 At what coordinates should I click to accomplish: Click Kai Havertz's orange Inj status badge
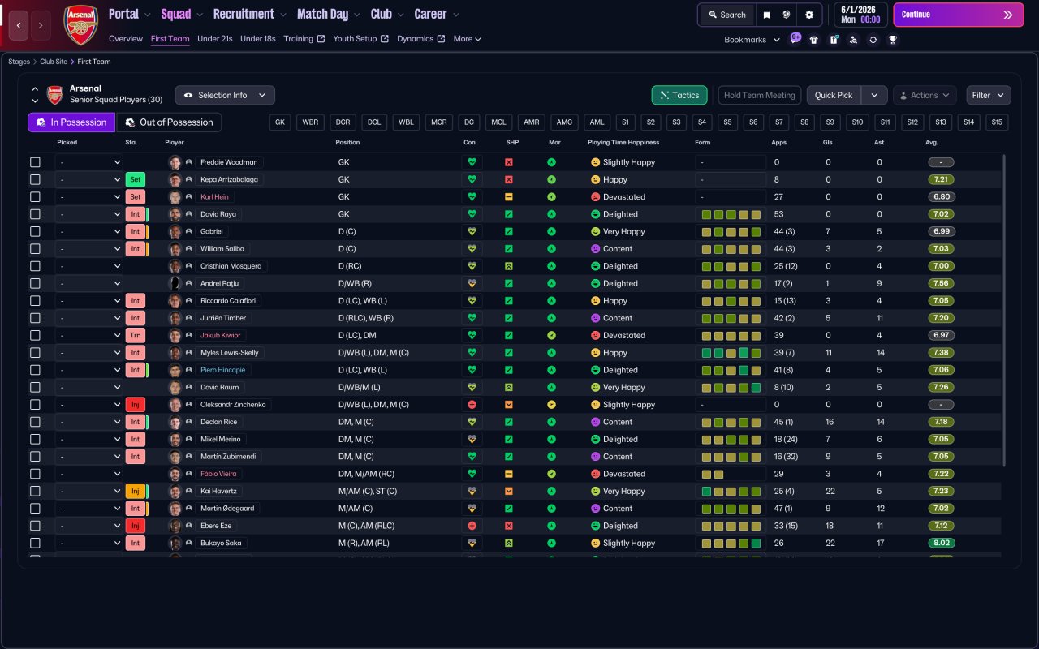[136, 491]
